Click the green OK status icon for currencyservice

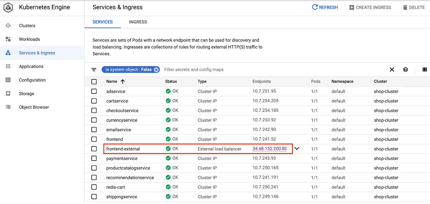coord(168,120)
